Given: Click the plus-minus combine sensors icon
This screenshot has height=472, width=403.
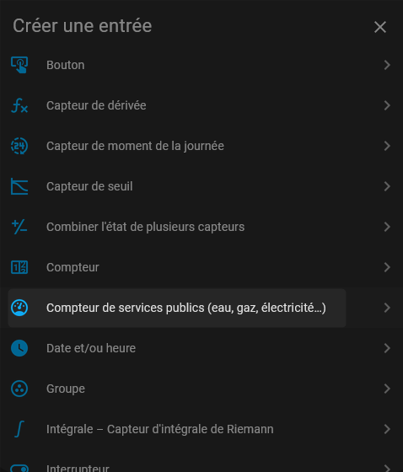Looking at the screenshot, I should tap(19, 227).
